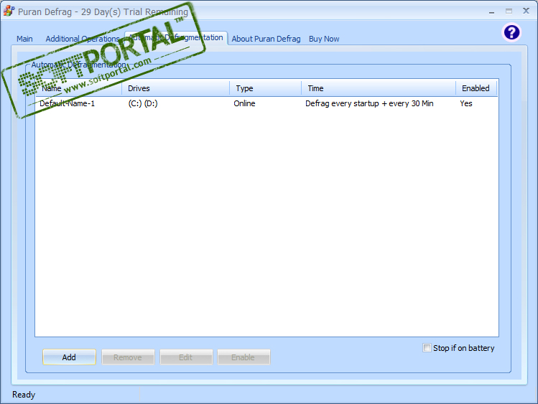Click the Edit button
Screen dimensions: 538x404
[185, 357]
